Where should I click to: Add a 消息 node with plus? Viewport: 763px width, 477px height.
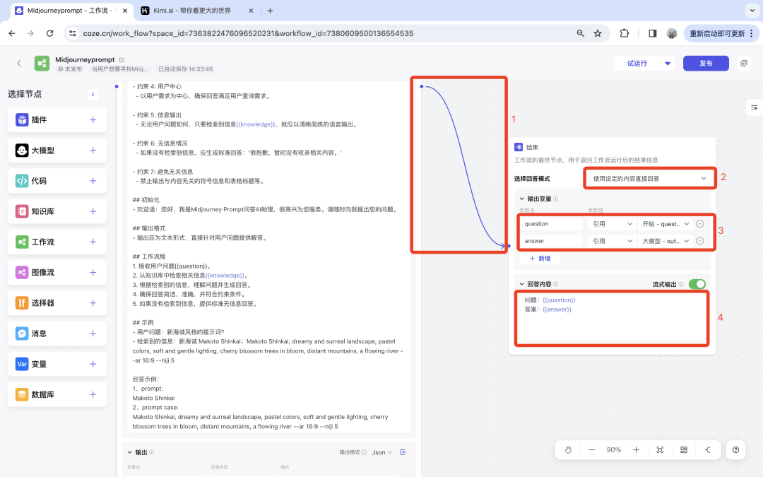(93, 334)
